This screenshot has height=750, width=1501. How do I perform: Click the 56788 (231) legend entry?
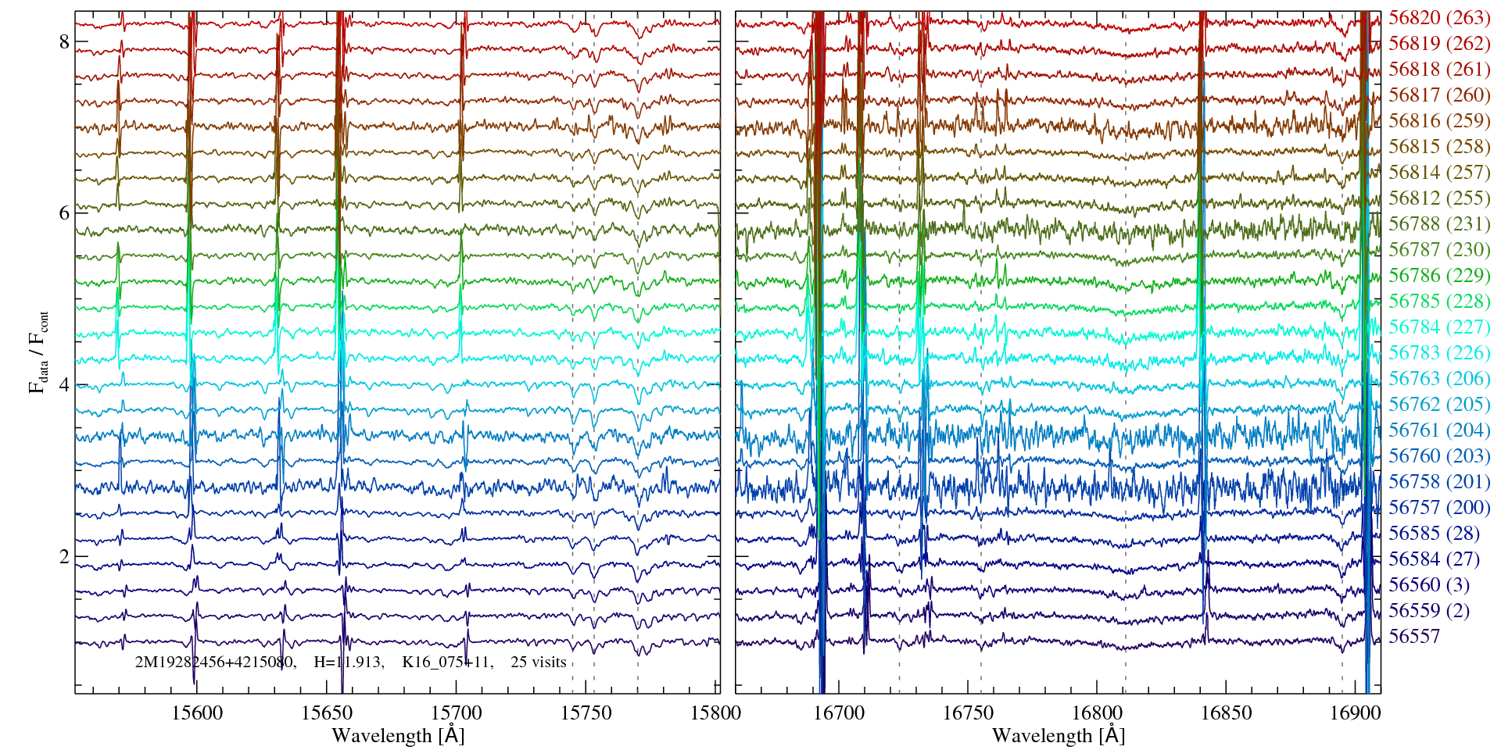(x=1439, y=224)
